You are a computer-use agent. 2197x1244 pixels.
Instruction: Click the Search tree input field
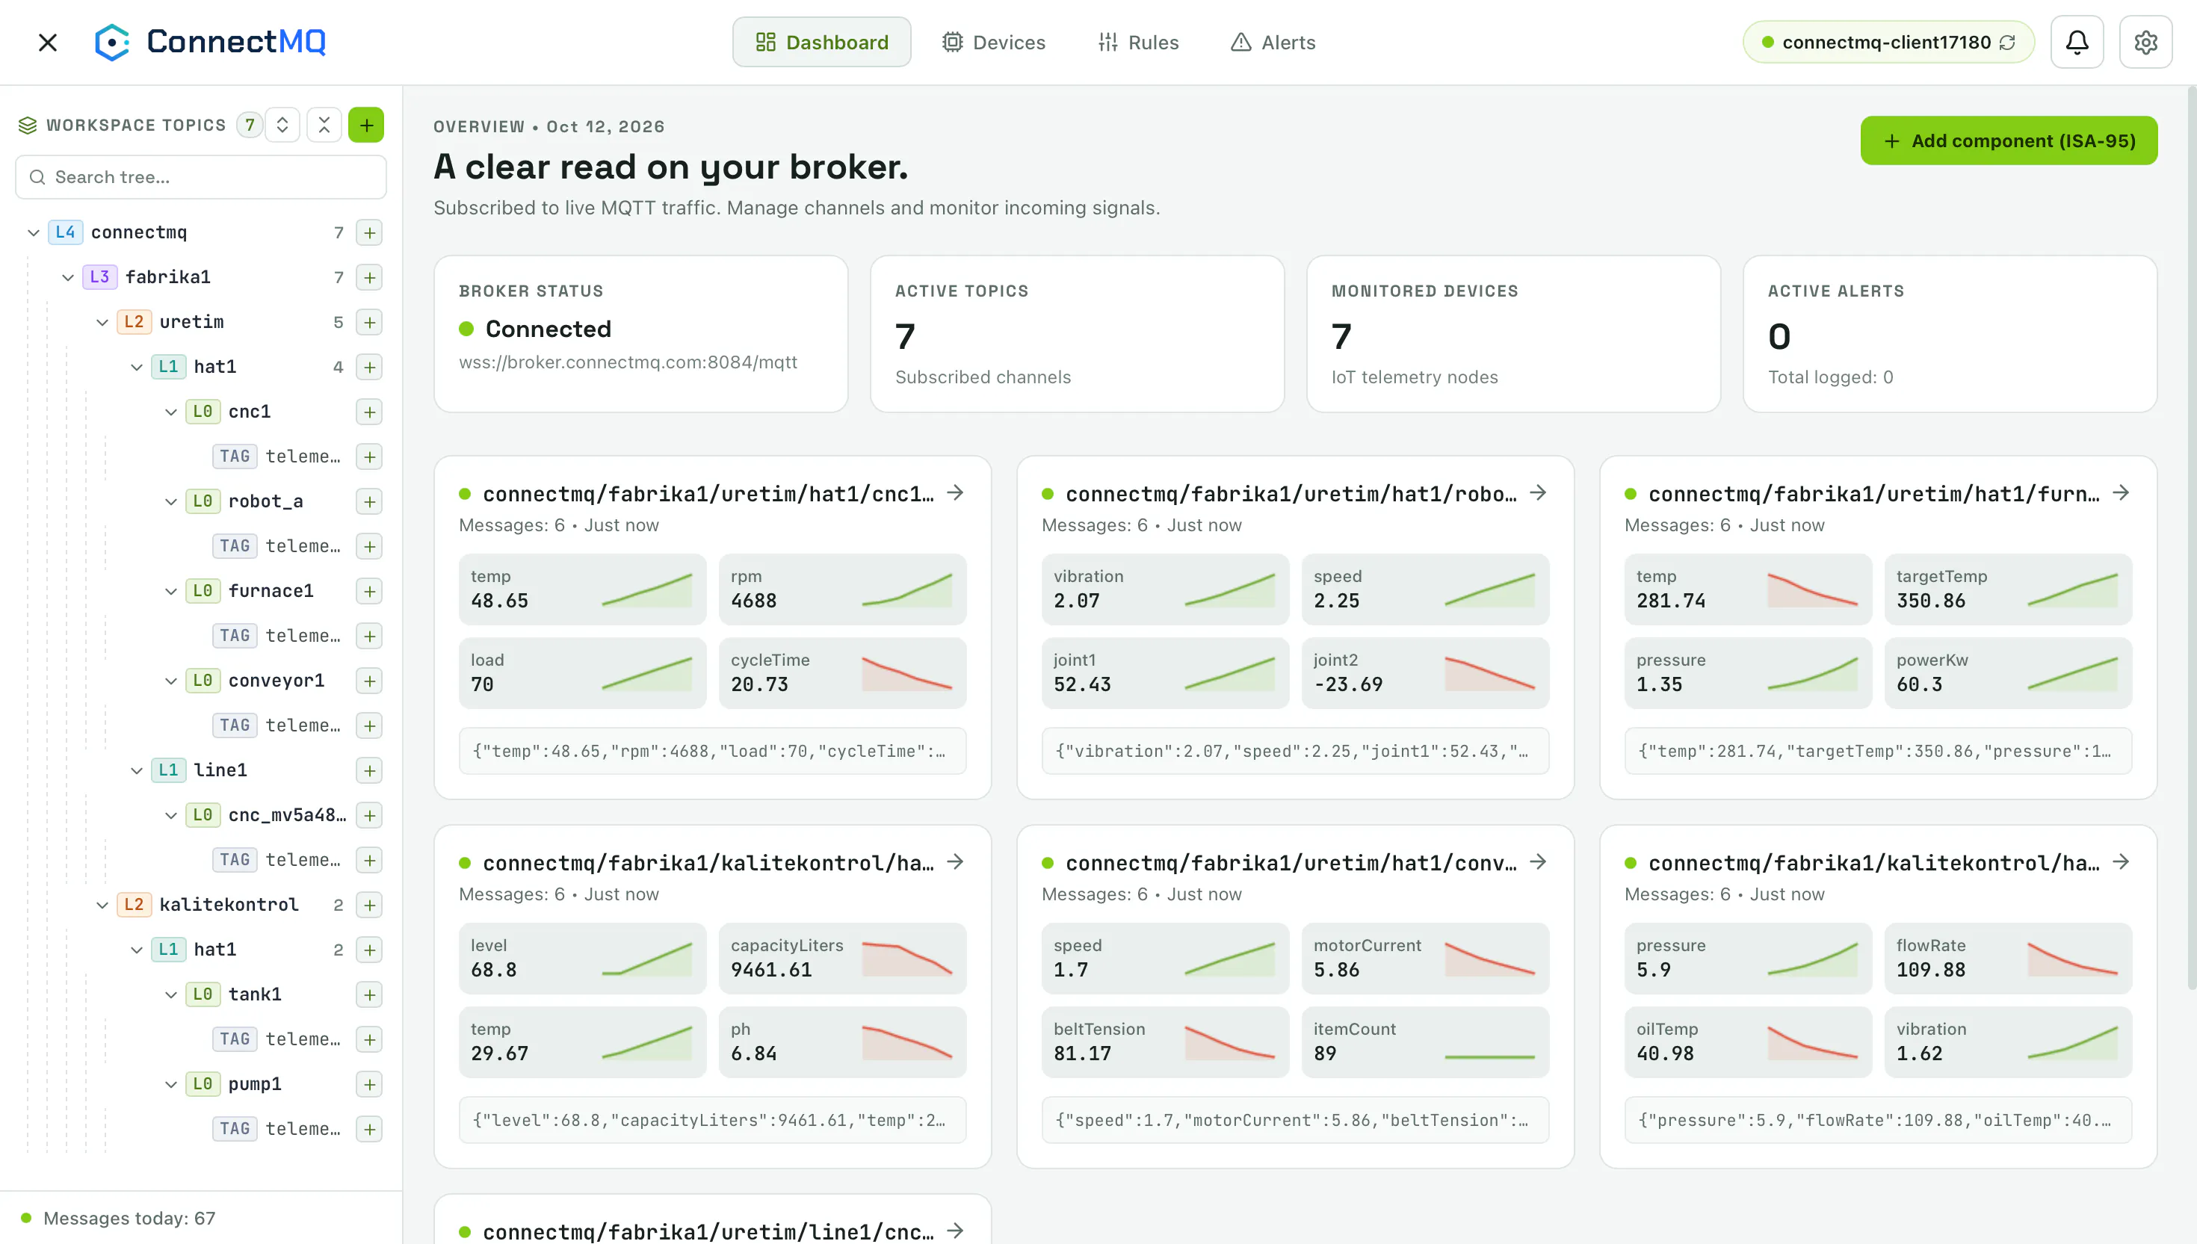coord(201,177)
